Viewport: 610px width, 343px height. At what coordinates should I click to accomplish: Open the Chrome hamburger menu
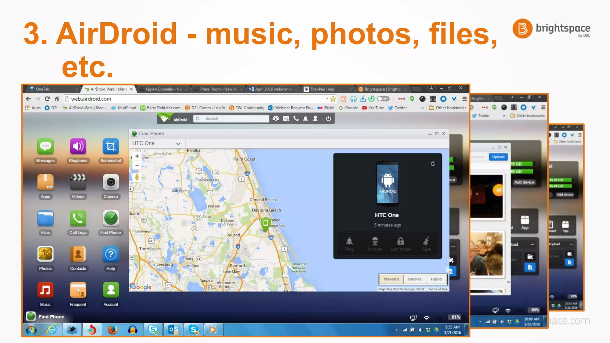[x=464, y=99]
